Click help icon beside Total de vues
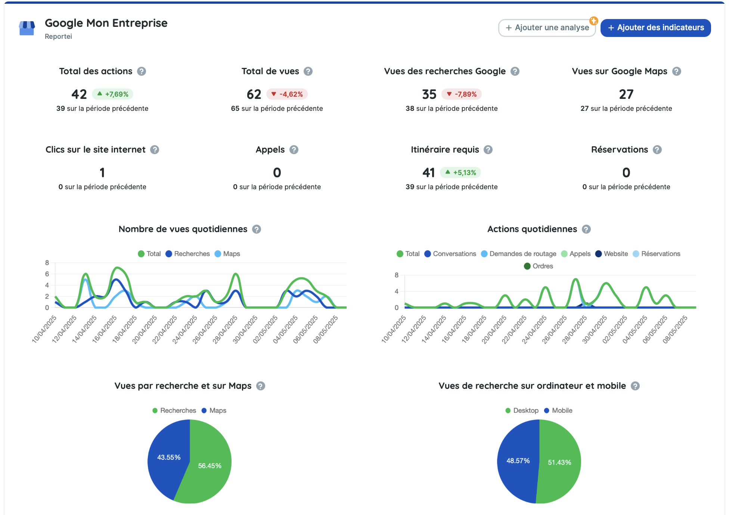The image size is (729, 515). (308, 71)
